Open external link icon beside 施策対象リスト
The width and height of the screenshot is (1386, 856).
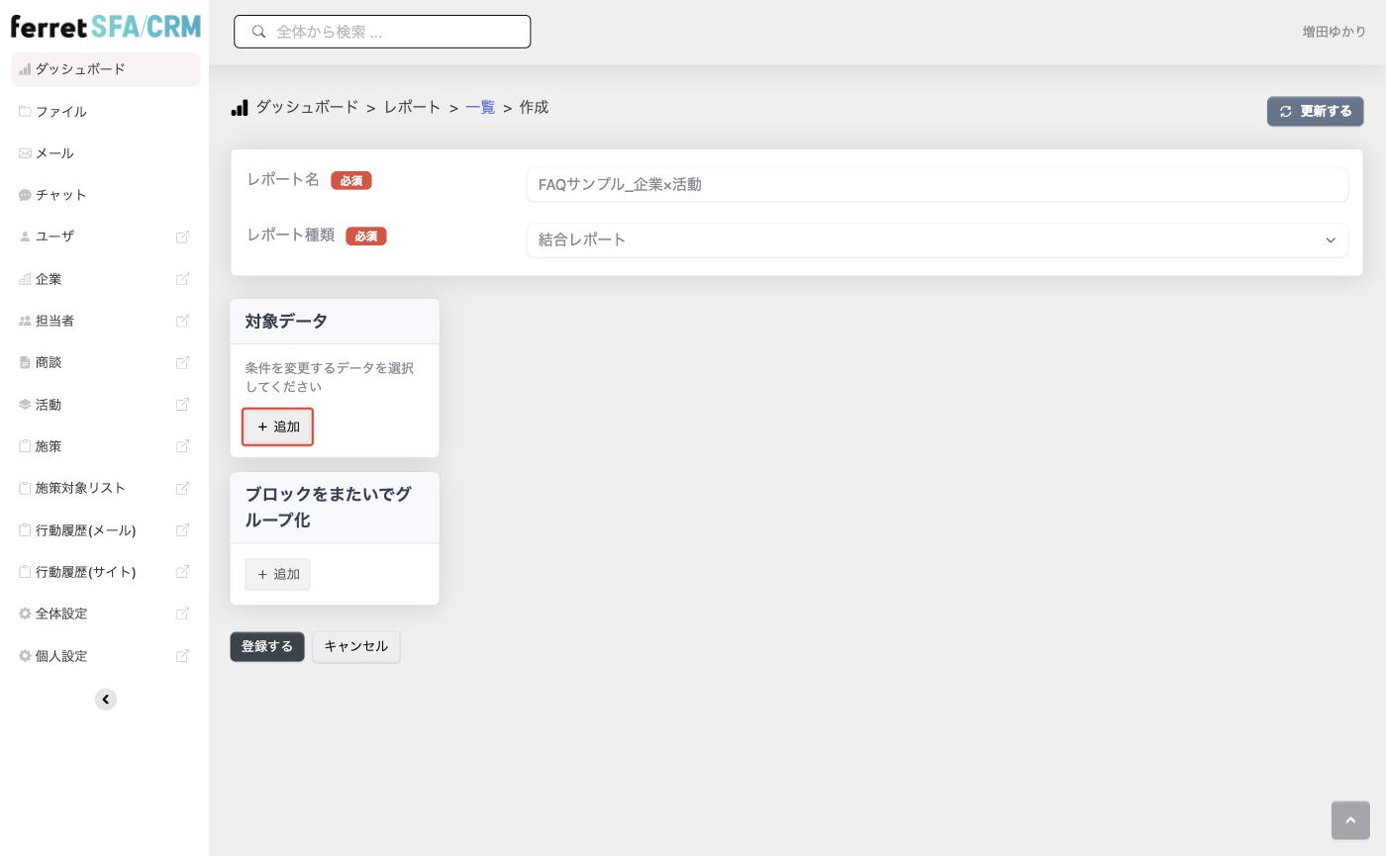point(182,488)
